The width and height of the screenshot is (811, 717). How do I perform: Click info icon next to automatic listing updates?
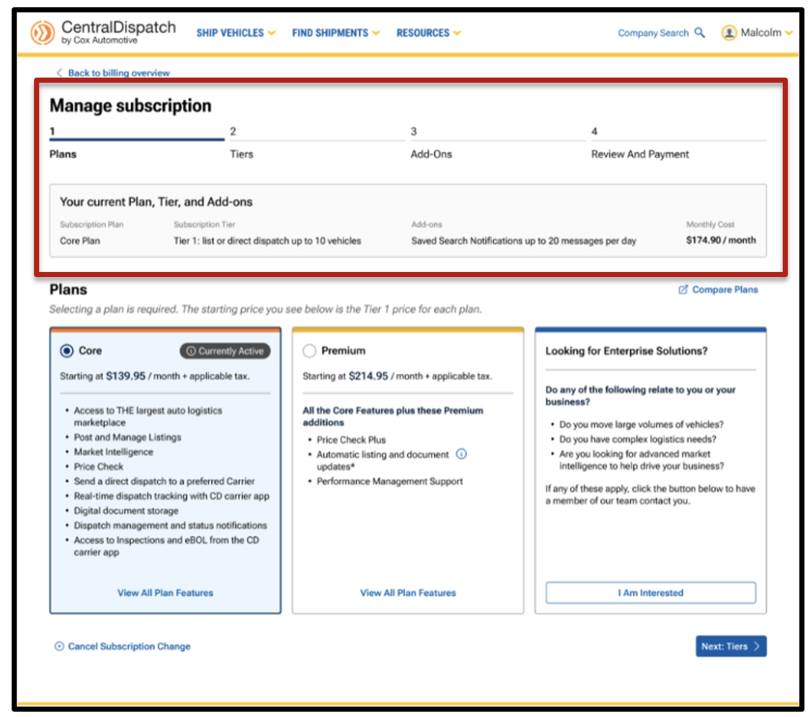coord(461,454)
